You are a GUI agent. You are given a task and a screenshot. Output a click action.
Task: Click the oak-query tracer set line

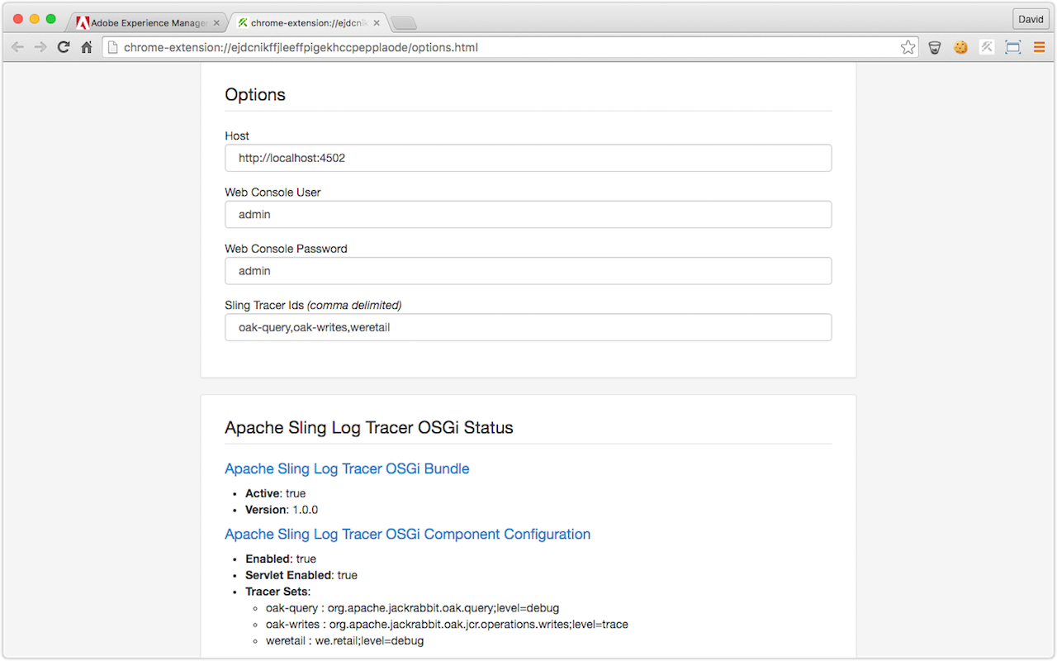pos(412,608)
